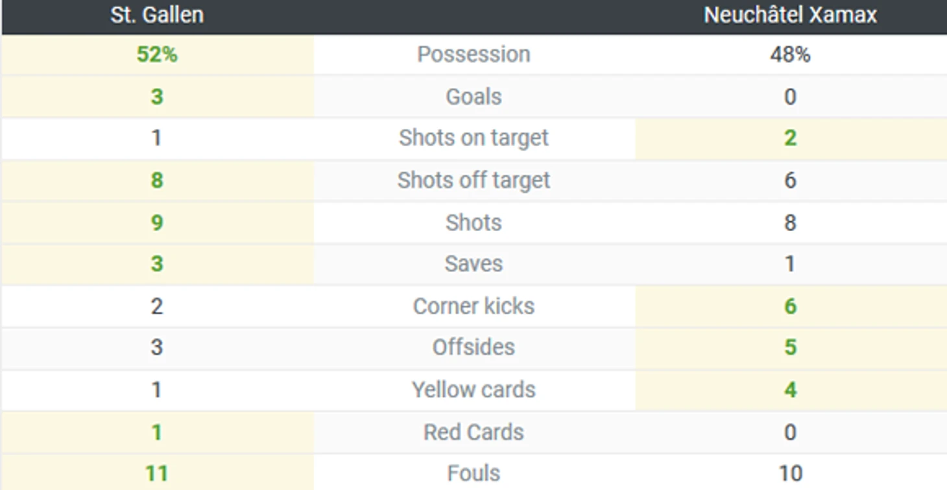This screenshot has width=947, height=490.
Task: Click Xamax's 2 shots on target value
Action: click(790, 138)
